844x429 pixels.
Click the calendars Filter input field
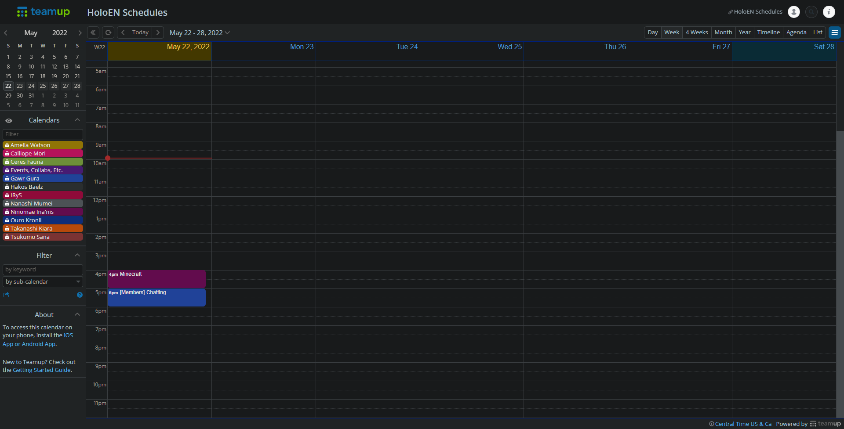43,134
